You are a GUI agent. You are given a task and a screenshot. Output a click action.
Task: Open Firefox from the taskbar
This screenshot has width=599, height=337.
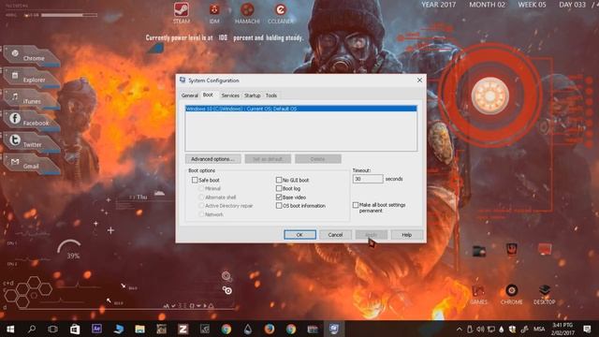click(x=270, y=329)
